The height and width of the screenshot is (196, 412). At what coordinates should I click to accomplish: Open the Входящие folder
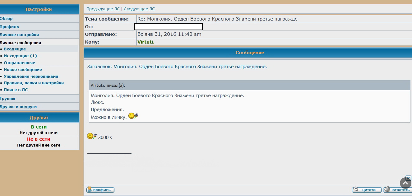click(15, 49)
